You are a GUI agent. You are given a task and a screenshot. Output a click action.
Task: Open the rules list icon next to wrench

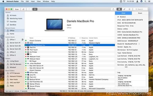click(129, 9)
